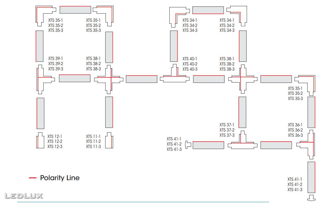The width and height of the screenshot is (324, 204).
Task: Click the track segment right of the XTS 39 connector
Action: 75,78
